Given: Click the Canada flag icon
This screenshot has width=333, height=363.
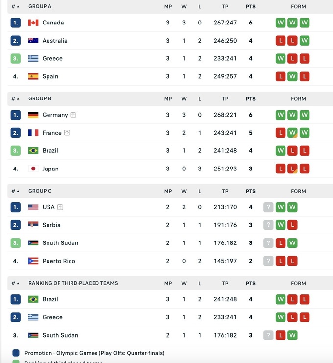Looking at the screenshot, I should pyautogui.click(x=33, y=23).
